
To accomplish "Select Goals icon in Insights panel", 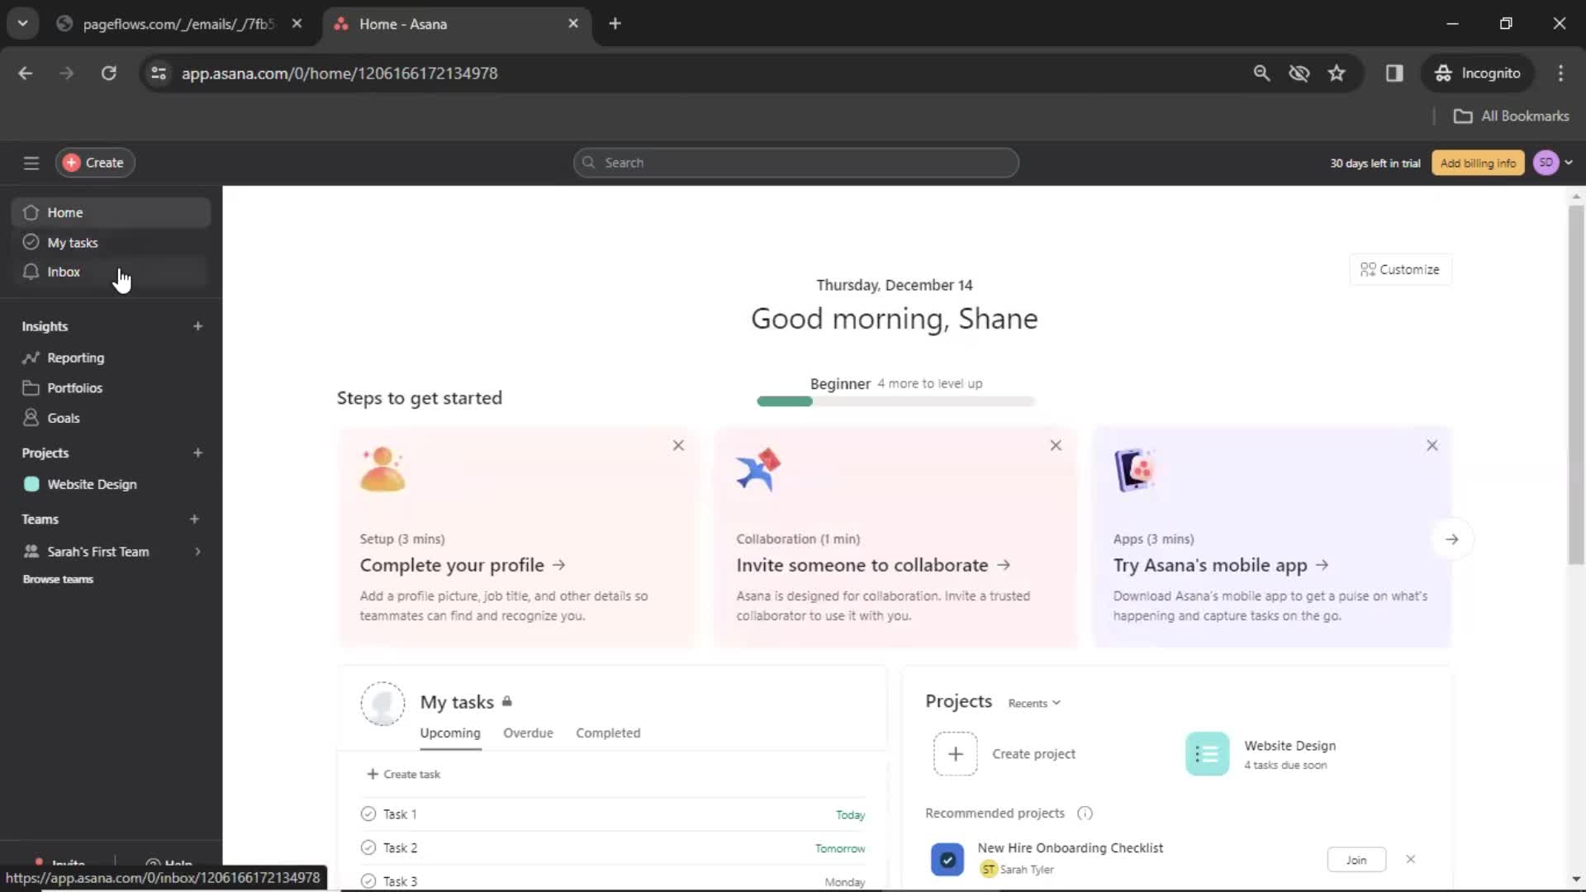I will point(30,418).
